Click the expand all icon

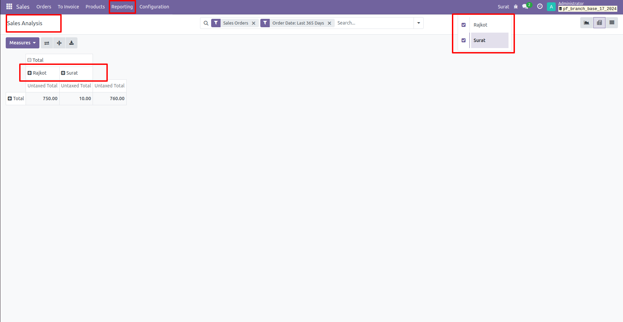59,43
